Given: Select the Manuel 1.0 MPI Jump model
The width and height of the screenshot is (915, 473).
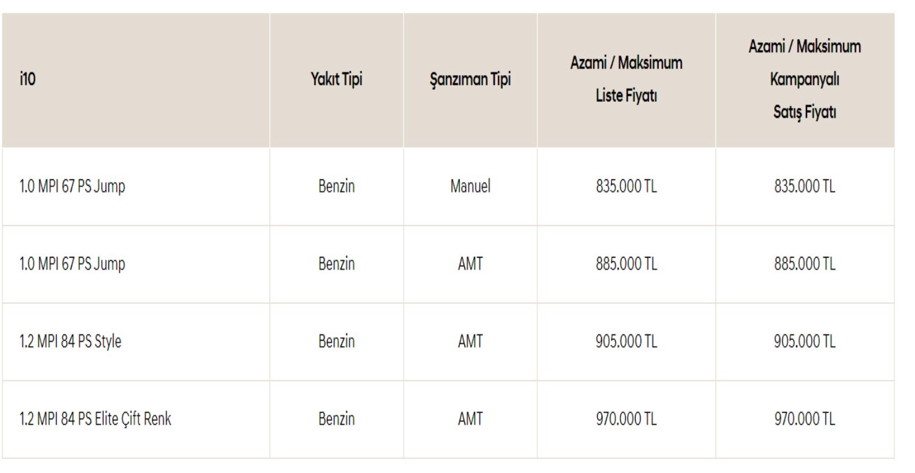Looking at the screenshot, I should coord(73,186).
